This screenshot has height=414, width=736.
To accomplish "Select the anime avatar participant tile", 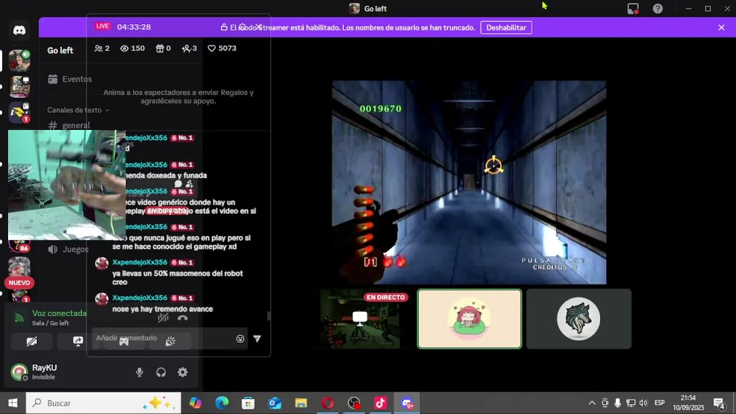I will pos(469,319).
